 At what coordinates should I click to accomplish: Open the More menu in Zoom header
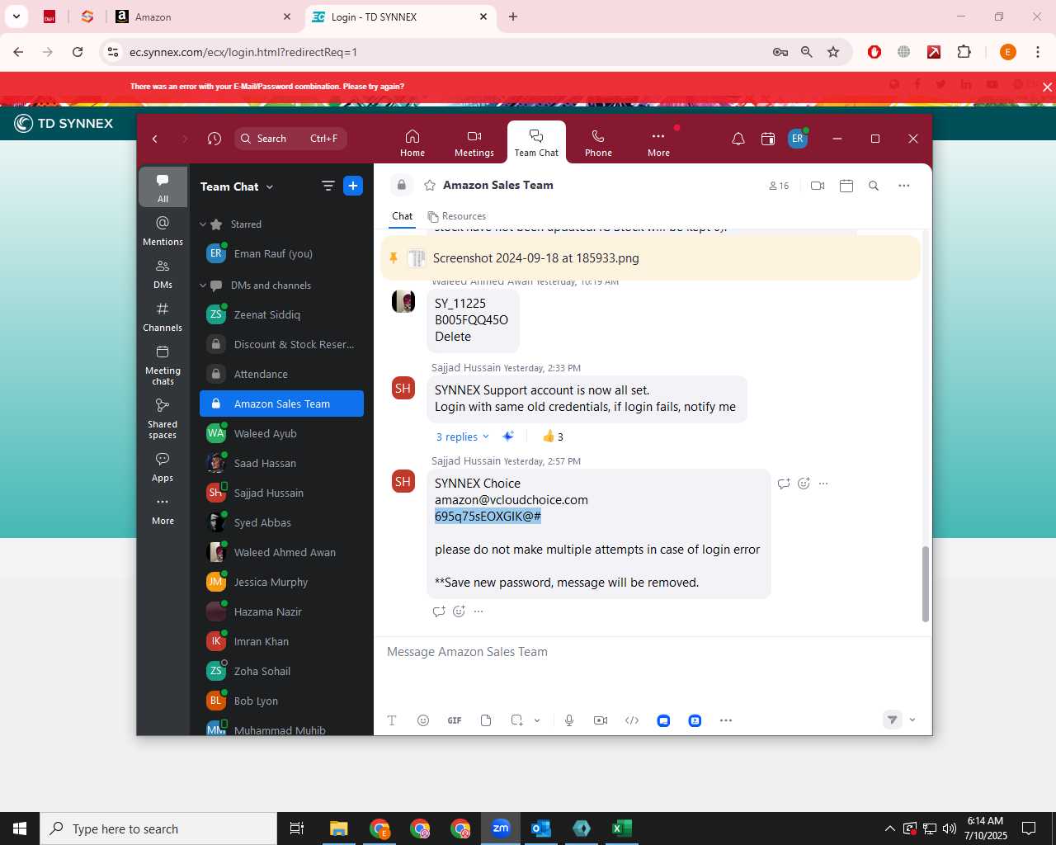click(658, 142)
